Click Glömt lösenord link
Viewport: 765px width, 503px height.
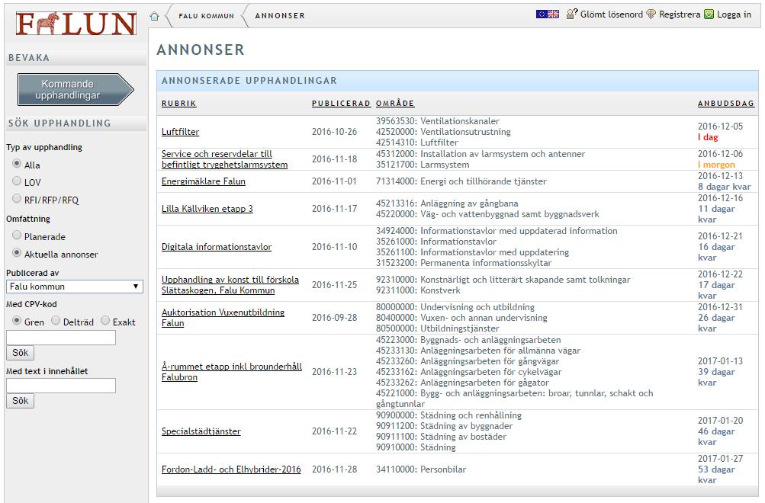click(x=612, y=14)
